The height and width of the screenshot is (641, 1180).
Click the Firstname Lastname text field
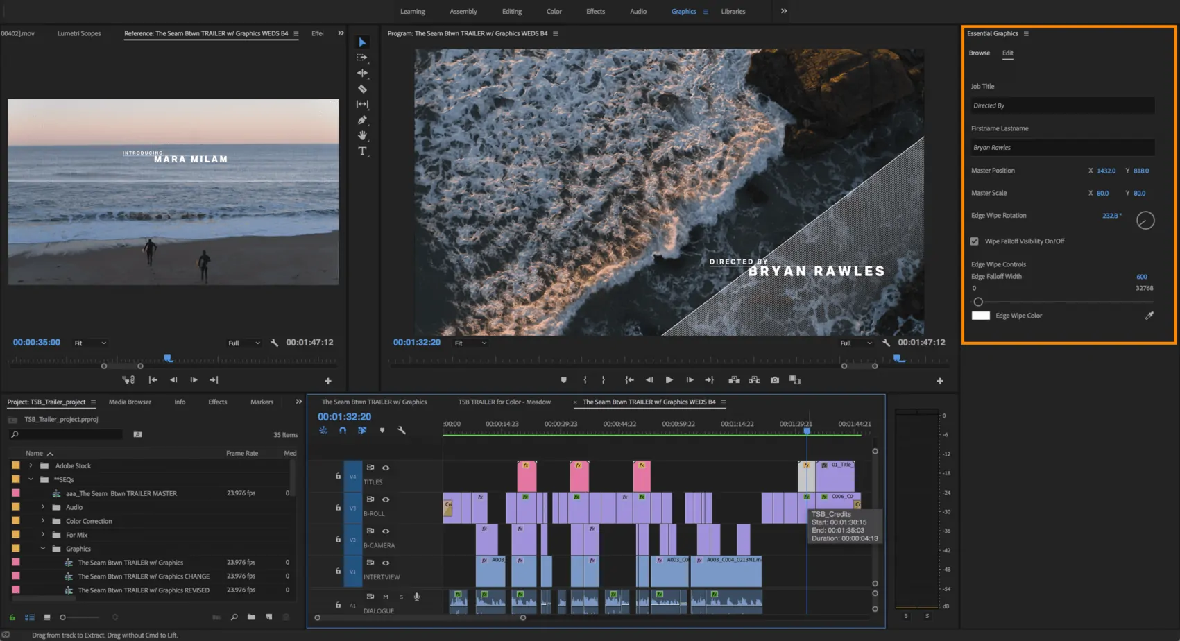click(1061, 147)
